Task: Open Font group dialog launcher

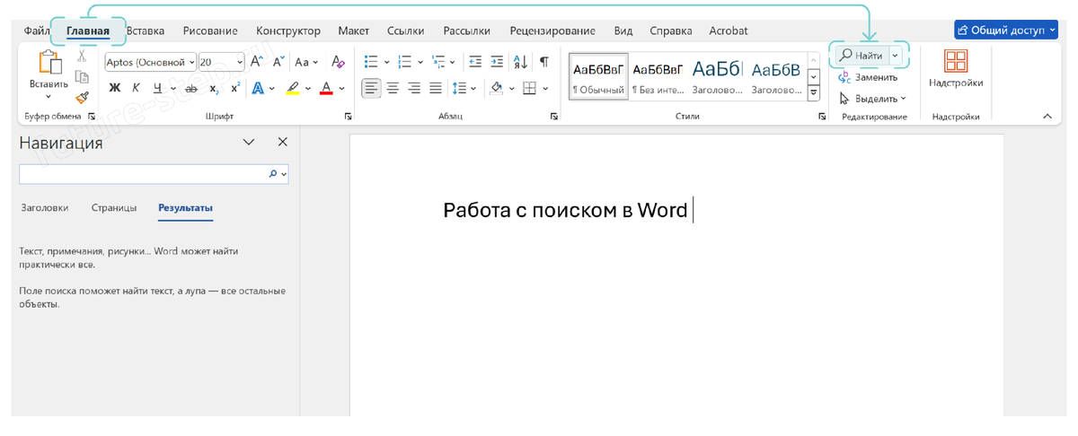Action: 348,117
